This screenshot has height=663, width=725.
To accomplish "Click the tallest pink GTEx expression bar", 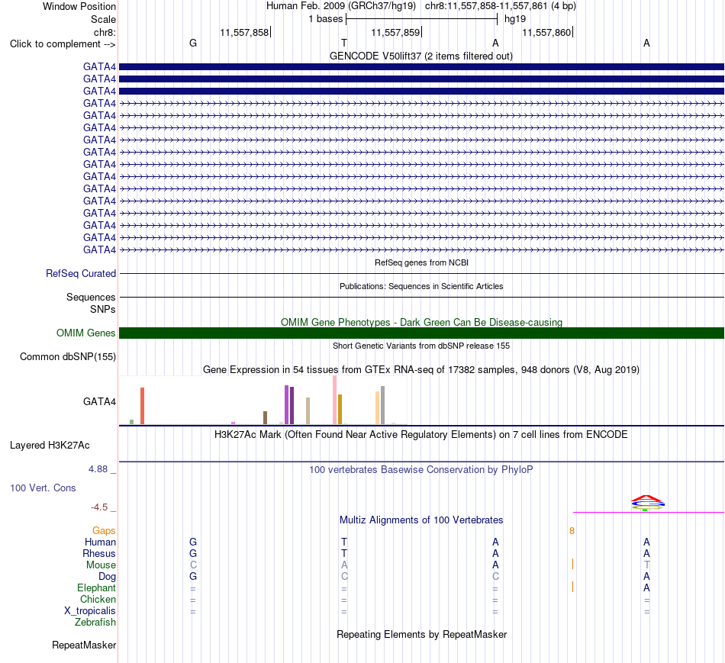I will click(335, 400).
